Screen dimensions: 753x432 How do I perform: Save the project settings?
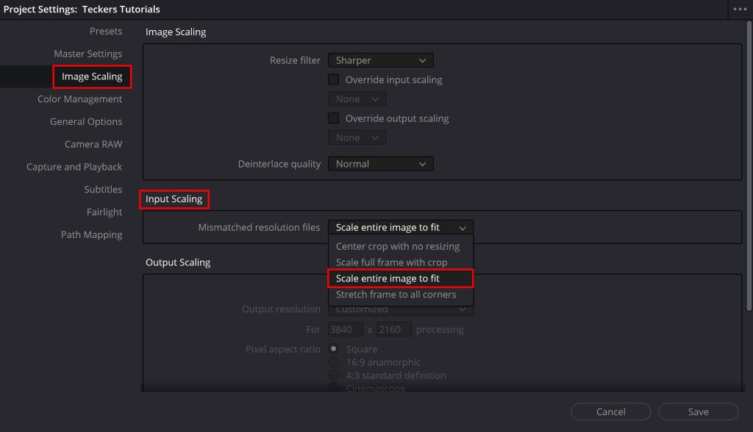click(697, 411)
